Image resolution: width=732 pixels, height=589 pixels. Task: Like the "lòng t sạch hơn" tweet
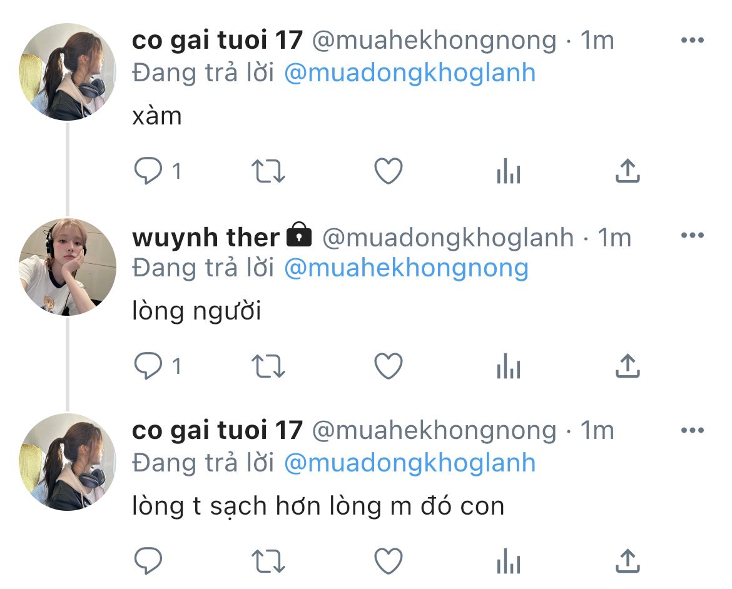389,560
